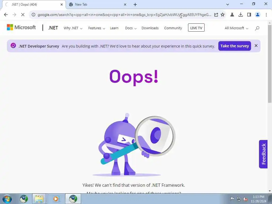Expand the Docs menu
Screen dimensions: 272x204
[x=131, y=28]
